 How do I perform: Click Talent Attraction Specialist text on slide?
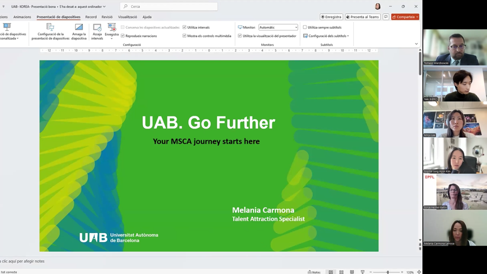click(268, 219)
